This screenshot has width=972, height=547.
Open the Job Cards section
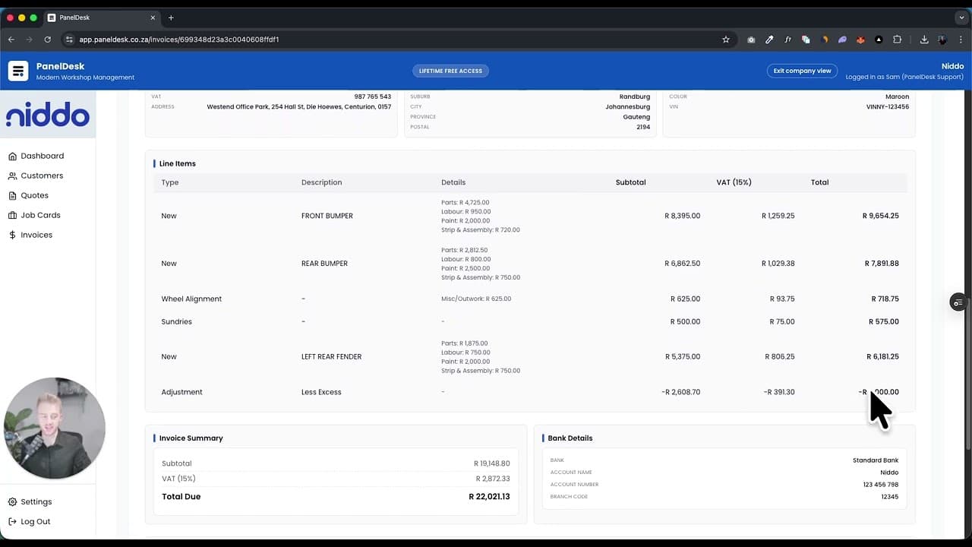[39, 215]
